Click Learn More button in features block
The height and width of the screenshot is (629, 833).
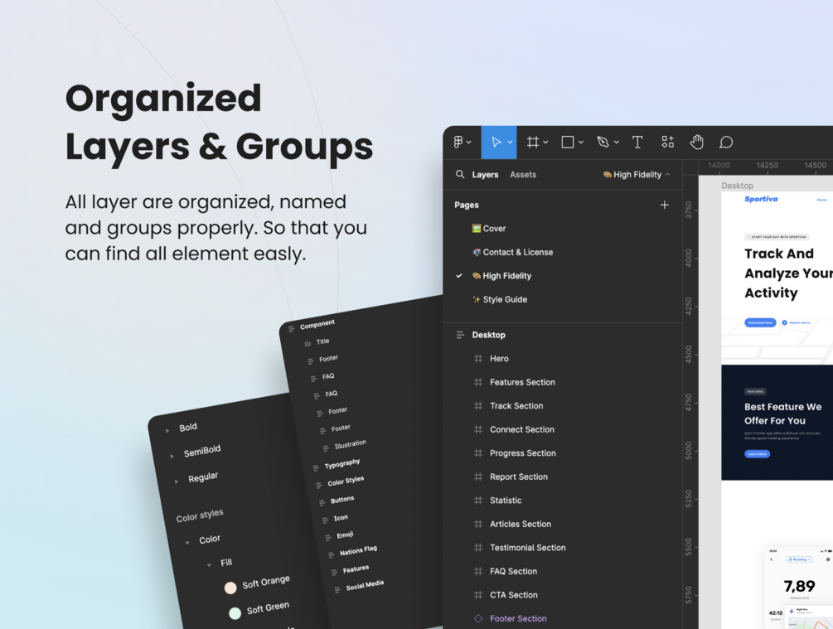coord(757,453)
